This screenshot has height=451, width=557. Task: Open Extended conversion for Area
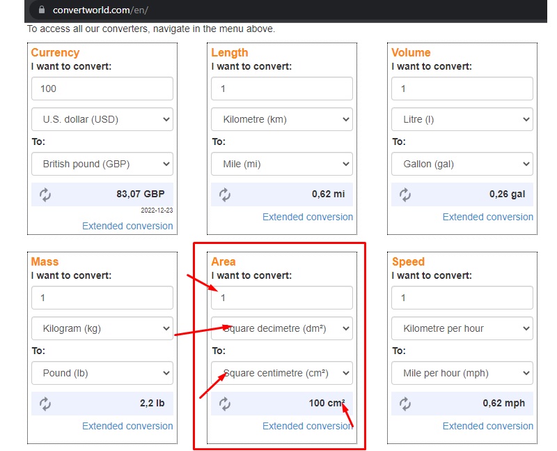[x=308, y=426]
